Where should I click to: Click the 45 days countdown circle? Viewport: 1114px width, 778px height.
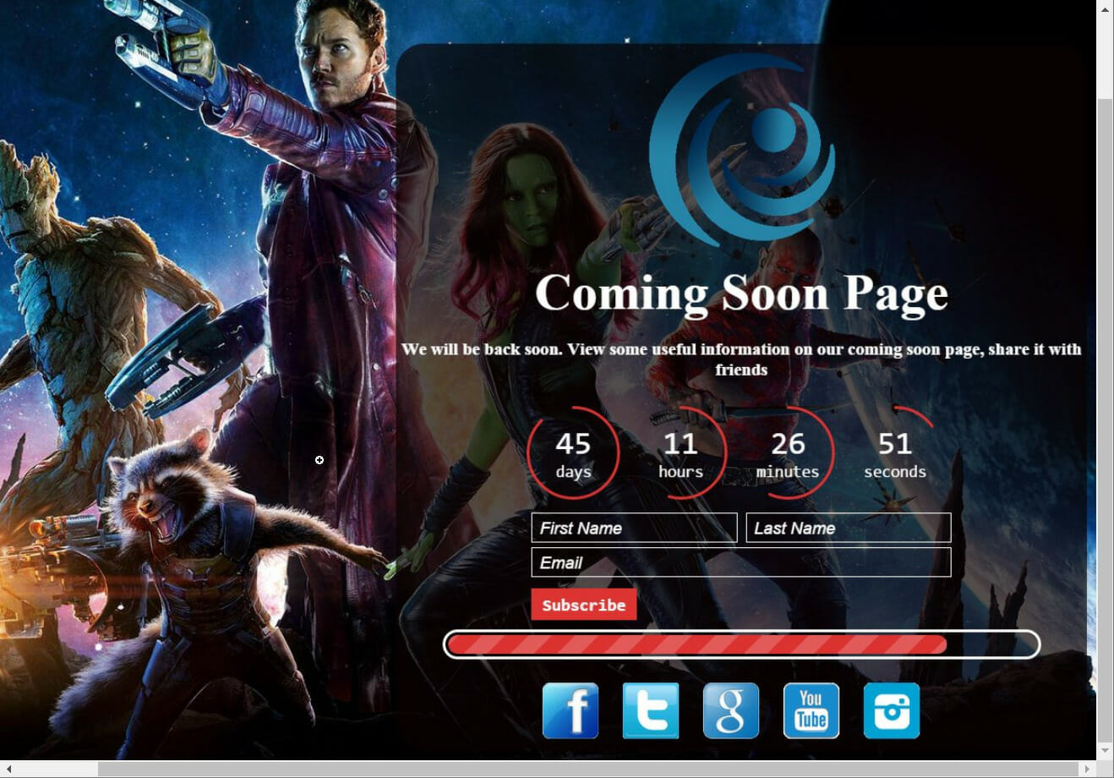coord(573,453)
